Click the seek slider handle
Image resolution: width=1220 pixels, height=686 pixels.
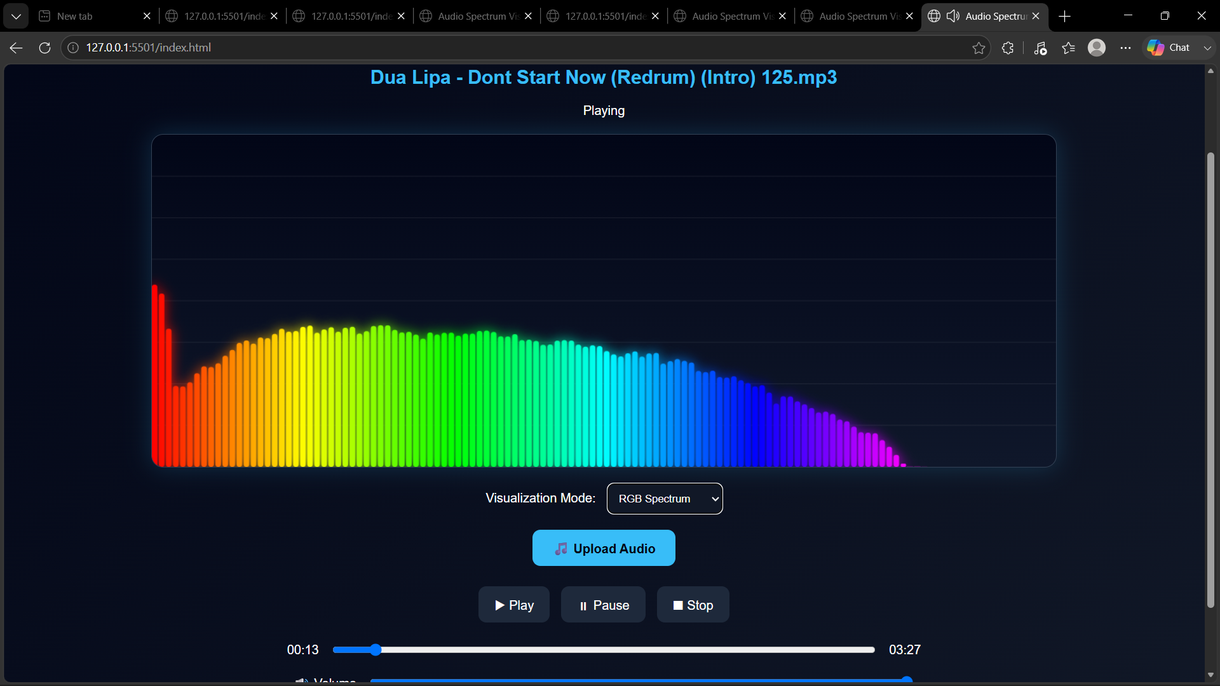coord(375,649)
